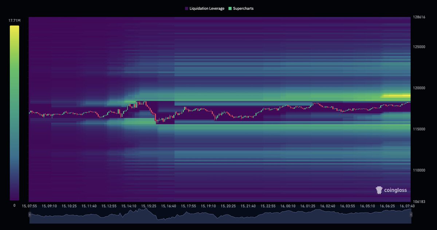
Task: Click the 110000 price axis label
Action: (x=418, y=170)
